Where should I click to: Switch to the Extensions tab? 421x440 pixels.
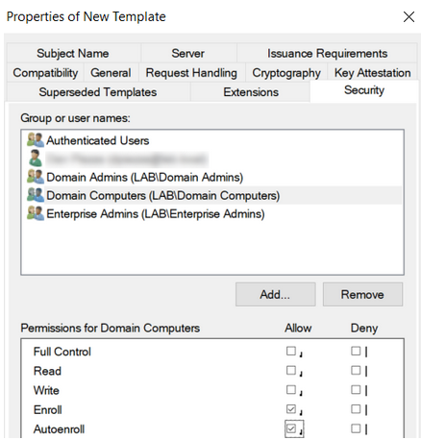pyautogui.click(x=251, y=92)
